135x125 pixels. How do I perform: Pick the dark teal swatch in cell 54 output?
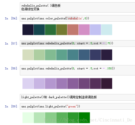coord(39,30)
